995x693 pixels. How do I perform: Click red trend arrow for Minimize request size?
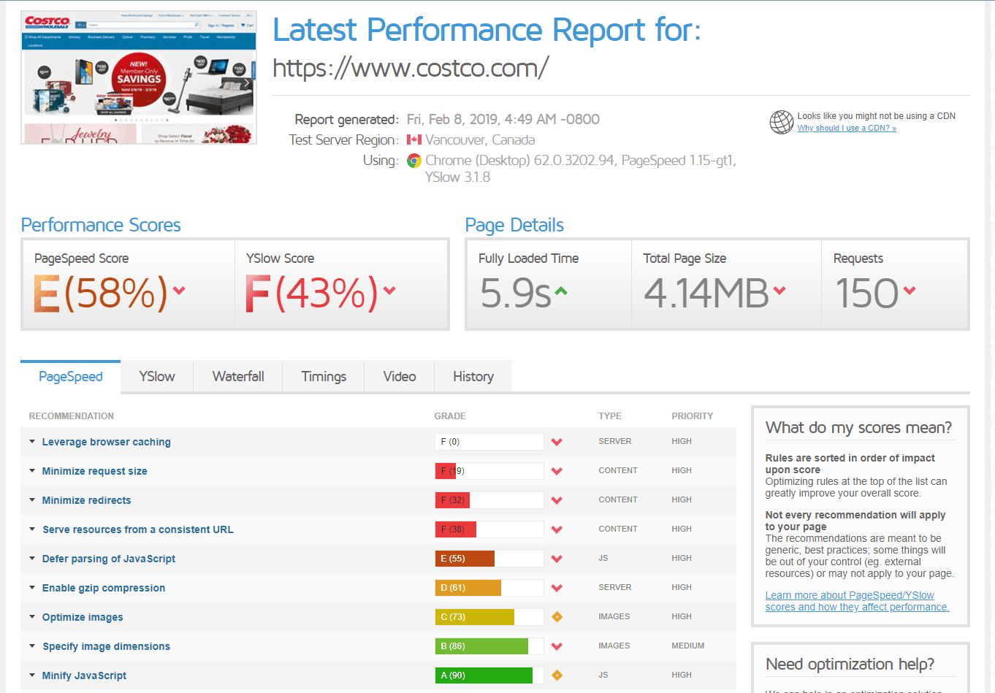[557, 471]
